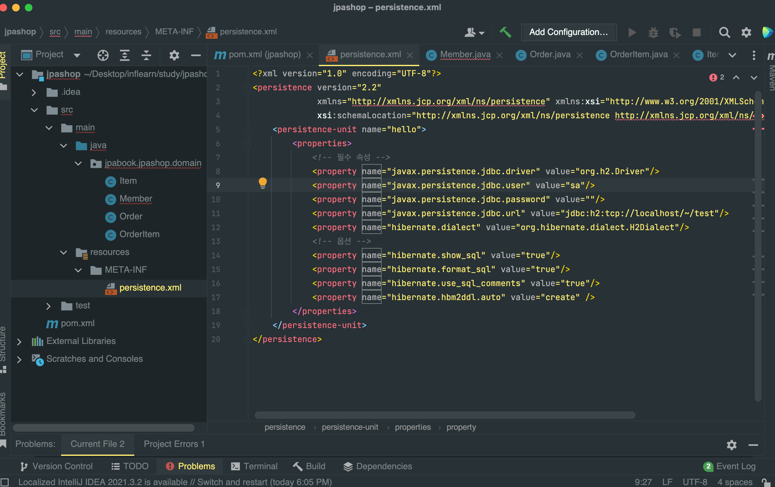Image resolution: width=775 pixels, height=487 pixels.
Task: Click UTF-8 encoding in status bar
Action: 695,482
